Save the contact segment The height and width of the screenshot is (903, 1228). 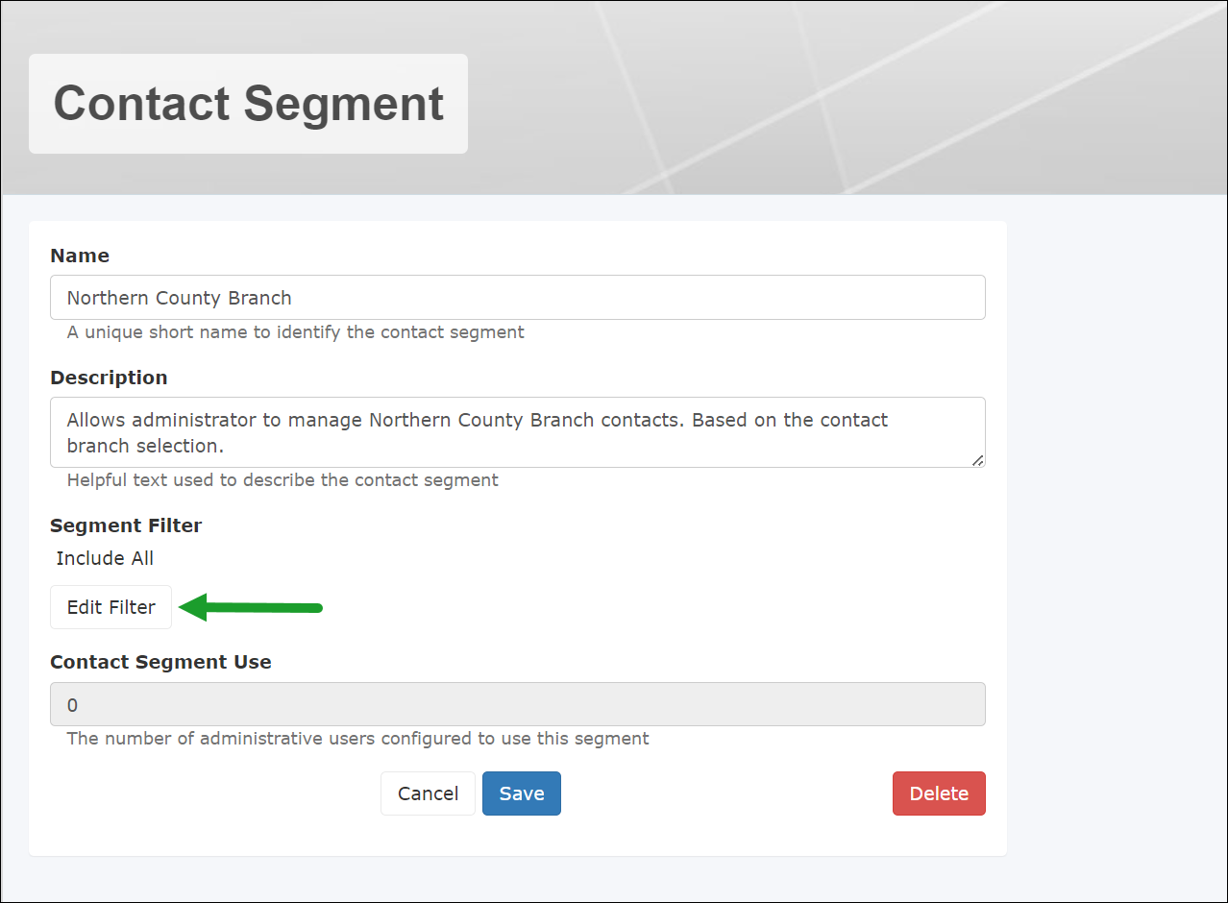point(521,793)
